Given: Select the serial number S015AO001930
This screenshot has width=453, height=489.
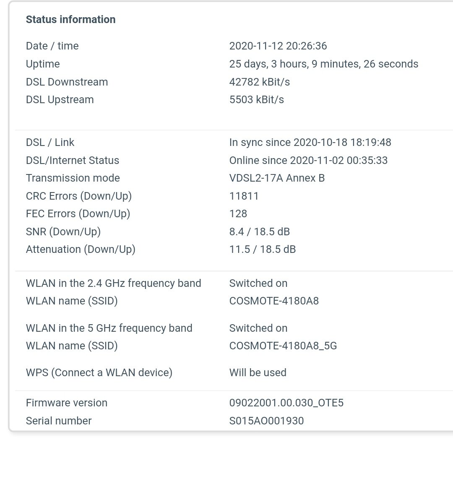Looking at the screenshot, I should point(266,421).
